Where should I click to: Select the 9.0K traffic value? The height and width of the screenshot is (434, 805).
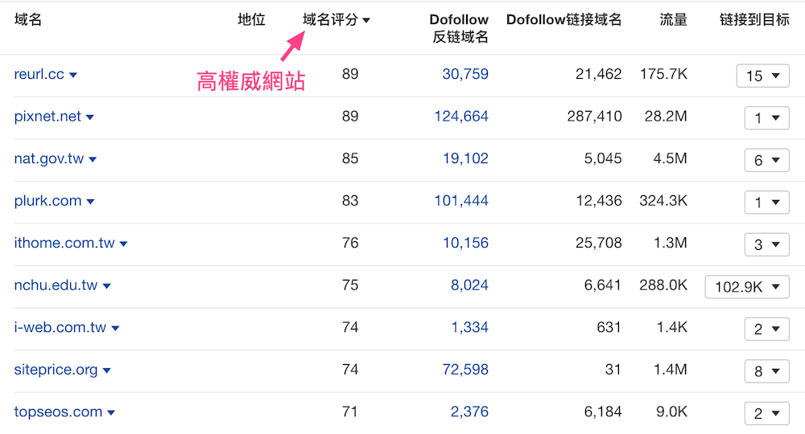coord(671,412)
